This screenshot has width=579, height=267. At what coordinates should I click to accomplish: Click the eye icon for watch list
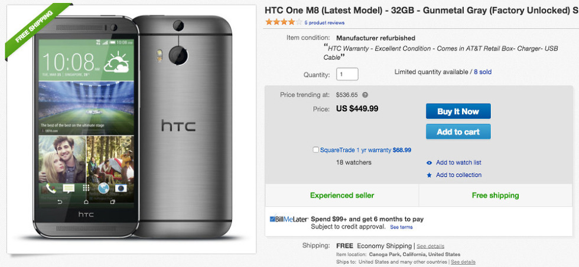pyautogui.click(x=429, y=163)
